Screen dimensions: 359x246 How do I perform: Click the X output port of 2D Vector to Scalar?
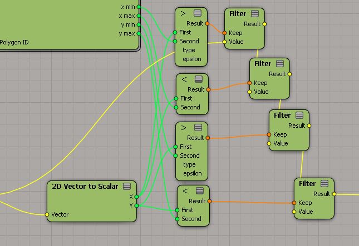tap(136, 197)
